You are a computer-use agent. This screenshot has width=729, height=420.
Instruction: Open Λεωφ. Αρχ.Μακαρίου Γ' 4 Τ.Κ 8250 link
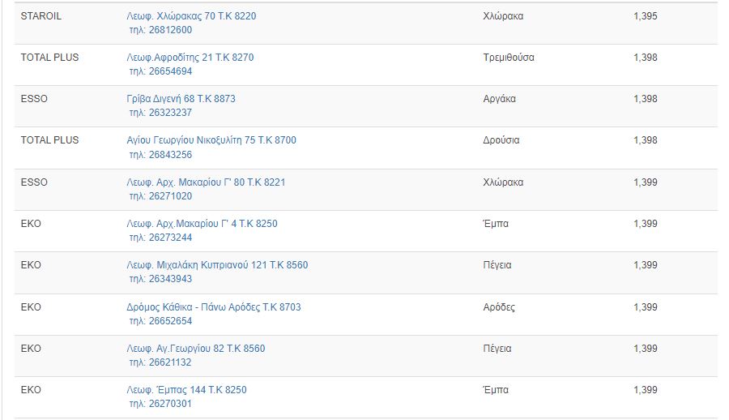coord(202,224)
